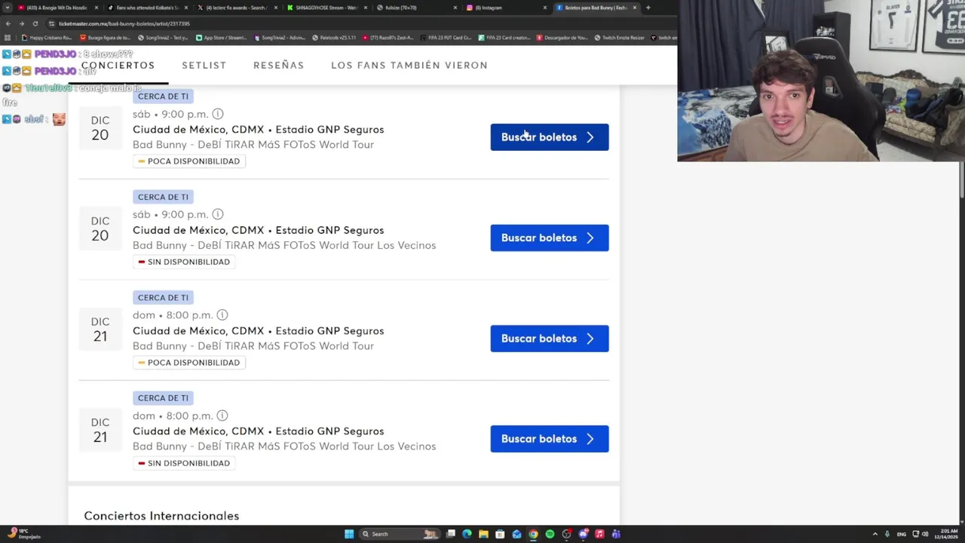965x543 pixels.
Task: Open a new browser tab
Action: tap(648, 8)
